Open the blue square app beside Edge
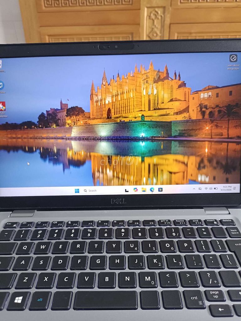This screenshot has width=241, height=321. [160, 190]
